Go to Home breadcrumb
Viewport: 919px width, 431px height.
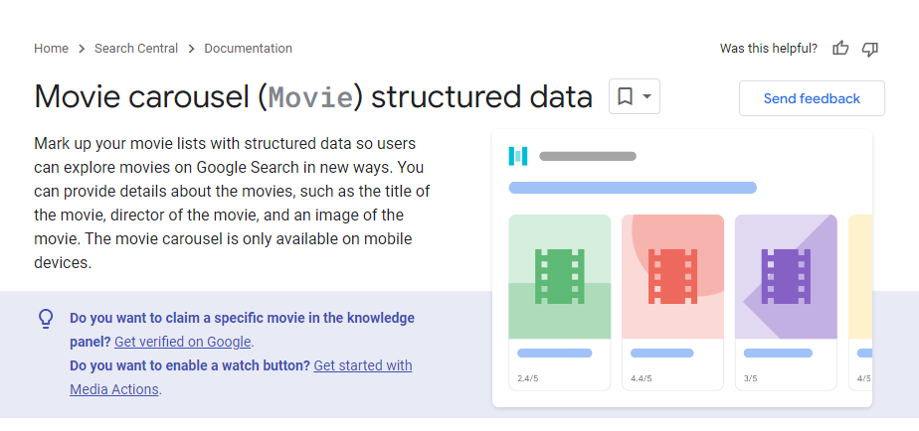(x=51, y=48)
